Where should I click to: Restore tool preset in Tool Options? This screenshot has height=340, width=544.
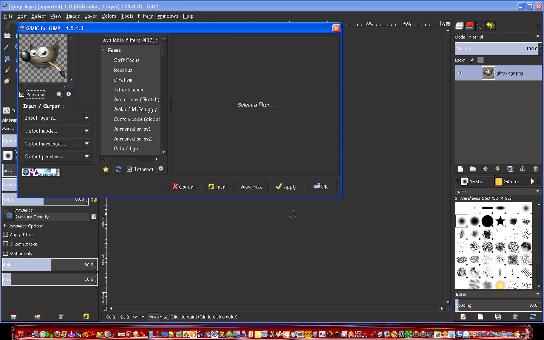click(x=37, y=317)
